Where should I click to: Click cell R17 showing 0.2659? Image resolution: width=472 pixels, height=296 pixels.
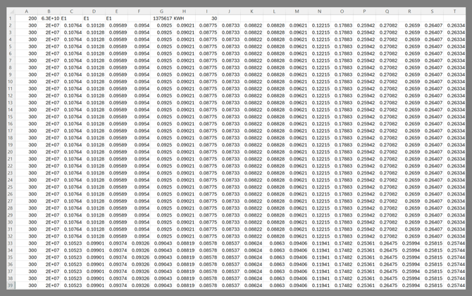tap(410, 131)
